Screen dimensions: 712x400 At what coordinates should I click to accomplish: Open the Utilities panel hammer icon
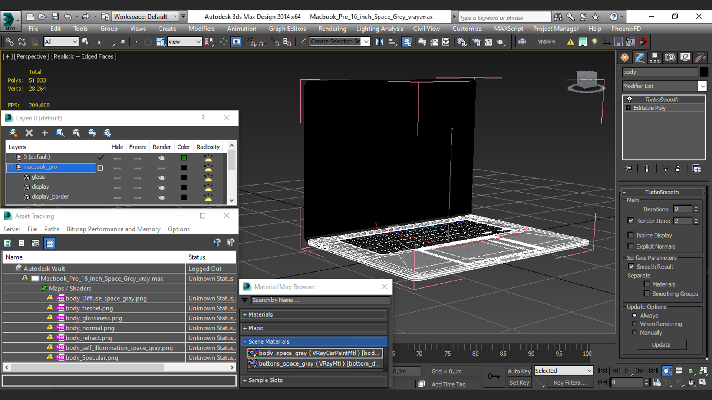pyautogui.click(x=700, y=57)
